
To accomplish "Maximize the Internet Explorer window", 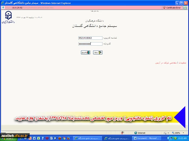I will point(181,3).
